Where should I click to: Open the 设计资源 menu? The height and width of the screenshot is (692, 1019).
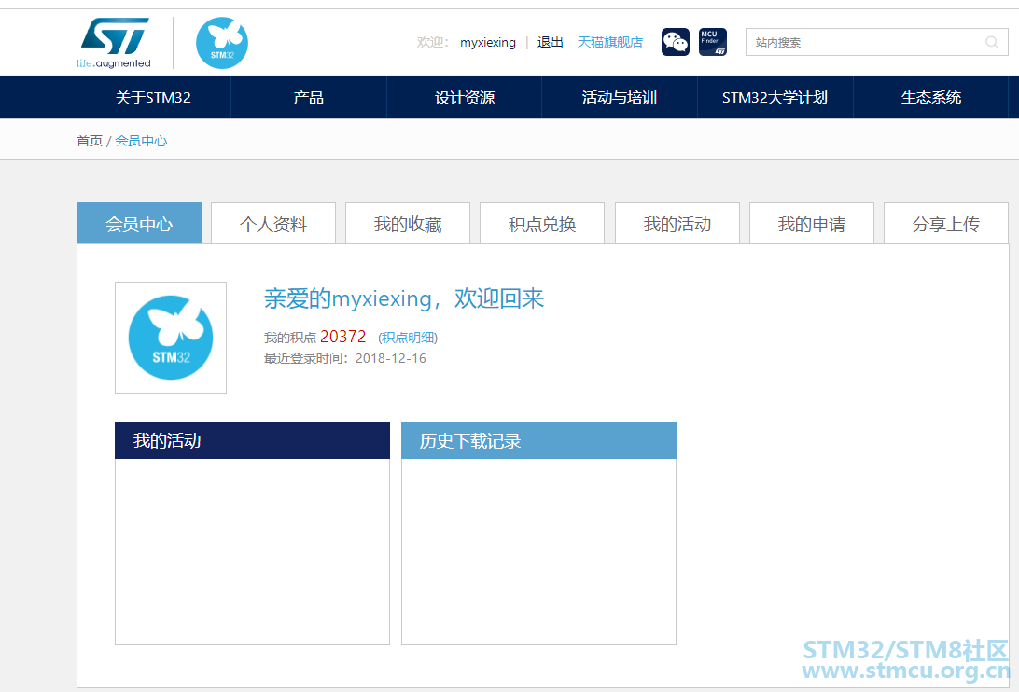click(464, 98)
